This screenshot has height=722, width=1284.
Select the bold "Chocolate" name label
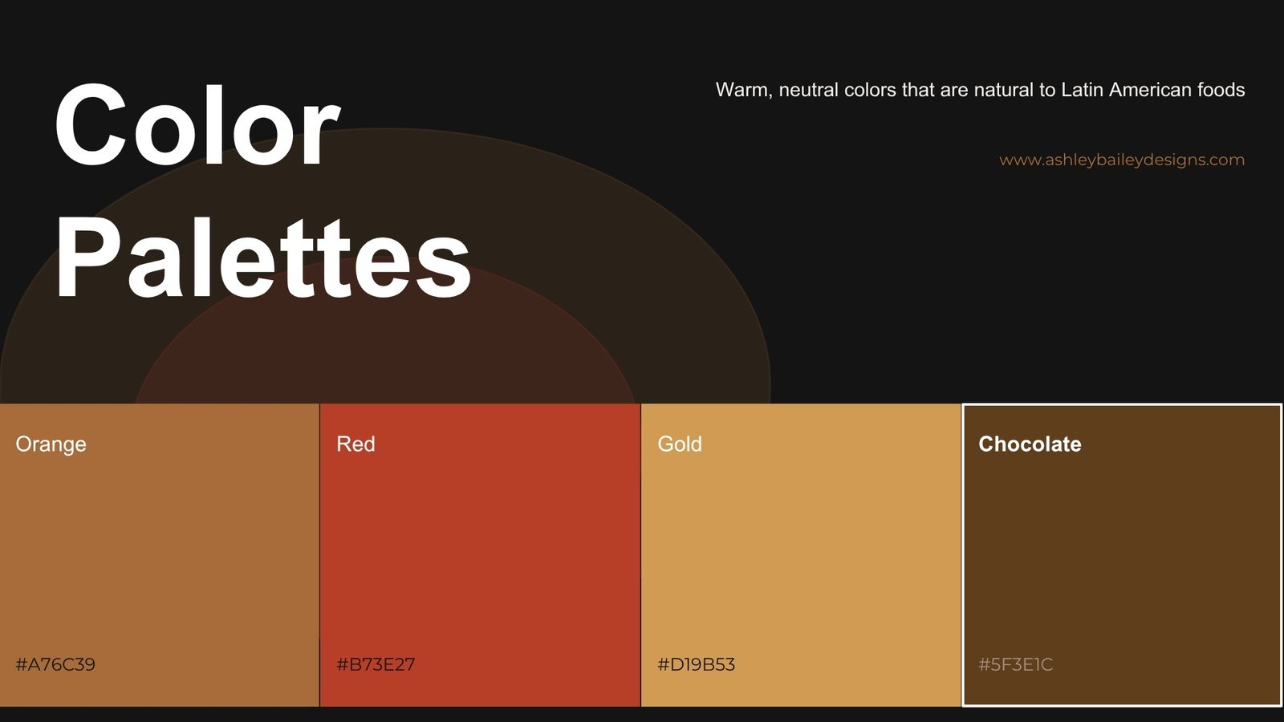tap(1030, 444)
